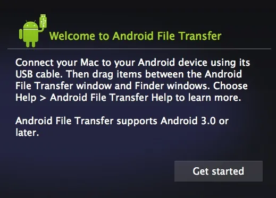The width and height of the screenshot is (276, 198).
Task: Click the Get started button
Action: (219, 171)
